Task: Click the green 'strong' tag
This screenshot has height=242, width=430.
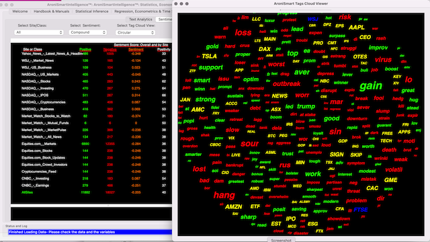Action: (206, 99)
